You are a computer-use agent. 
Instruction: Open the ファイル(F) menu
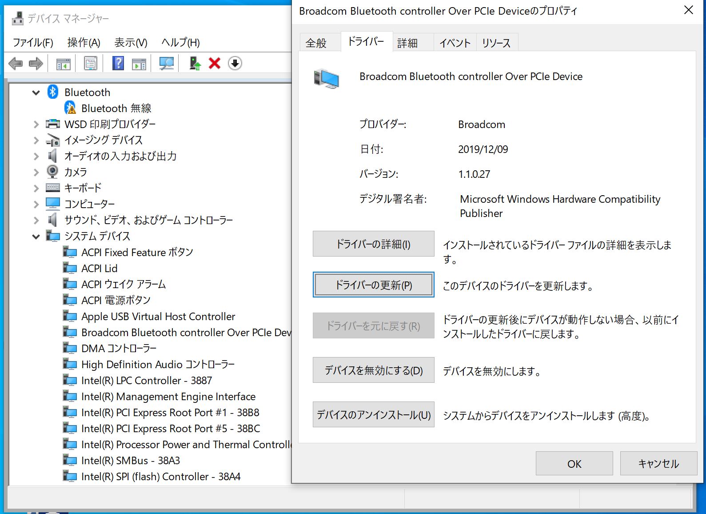click(x=33, y=42)
